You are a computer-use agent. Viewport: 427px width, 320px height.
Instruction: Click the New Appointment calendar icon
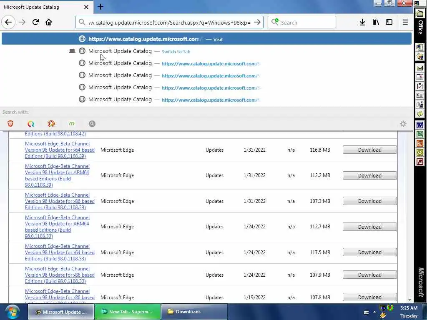coord(419,77)
